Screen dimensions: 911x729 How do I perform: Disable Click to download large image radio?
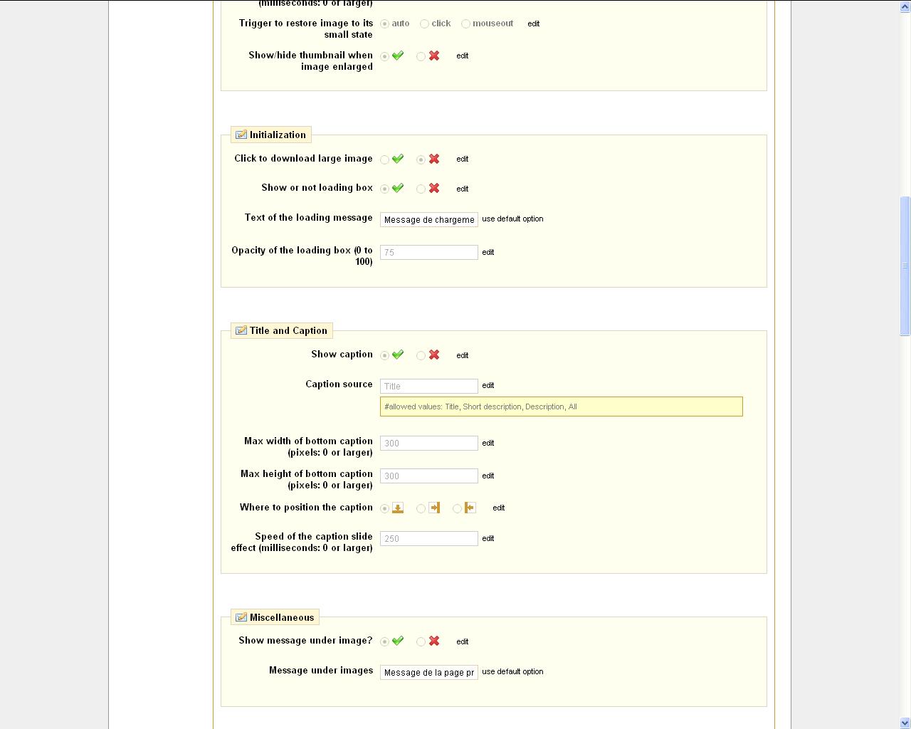pyautogui.click(x=421, y=159)
